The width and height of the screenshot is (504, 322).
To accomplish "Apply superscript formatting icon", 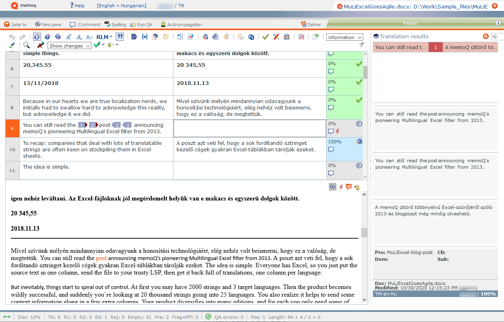I will [69, 37].
